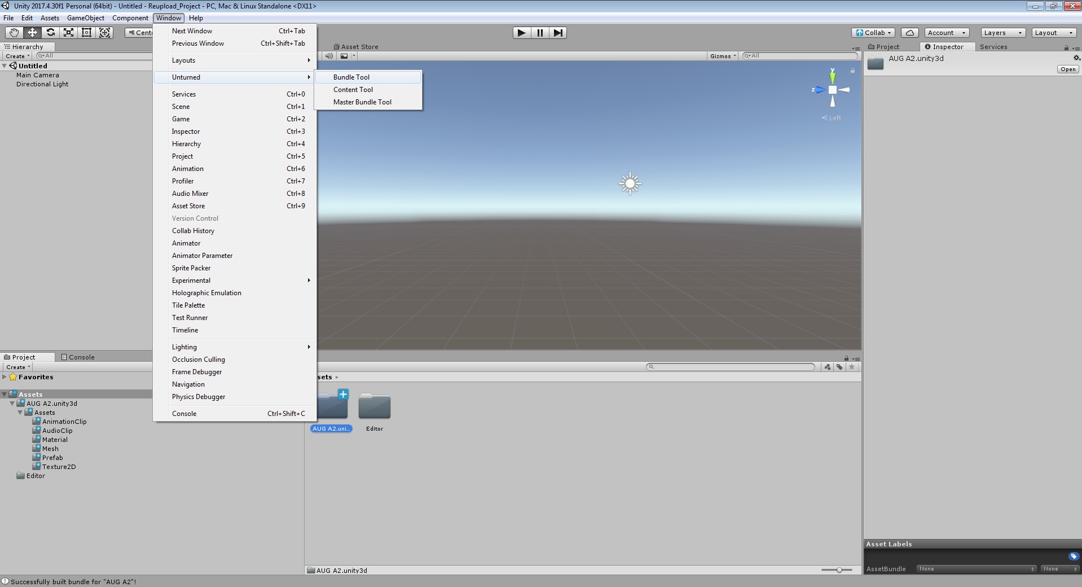Pause the game with the Pause button
Viewport: 1082px width, 587px height.
[x=540, y=33]
